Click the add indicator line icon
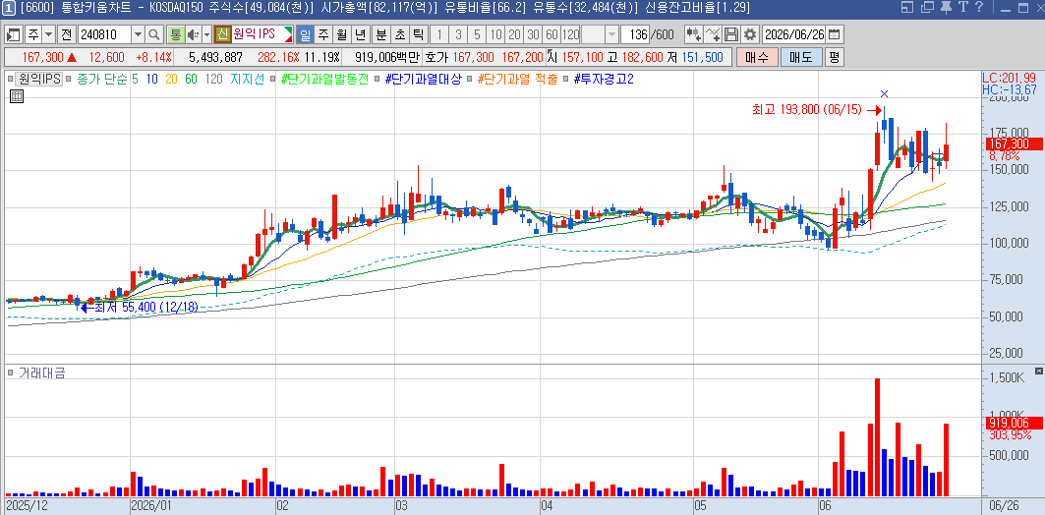The image size is (1045, 515). coord(713,34)
